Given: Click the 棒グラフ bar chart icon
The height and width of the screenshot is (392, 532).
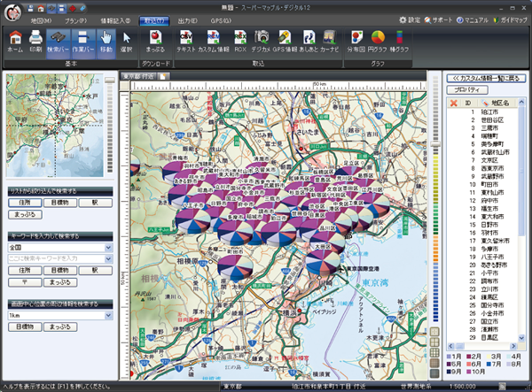Looking at the screenshot, I should tap(401, 41).
